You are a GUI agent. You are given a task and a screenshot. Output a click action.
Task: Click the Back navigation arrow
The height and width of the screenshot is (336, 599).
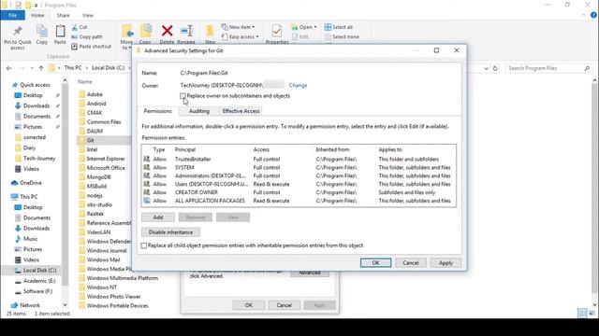point(8,68)
